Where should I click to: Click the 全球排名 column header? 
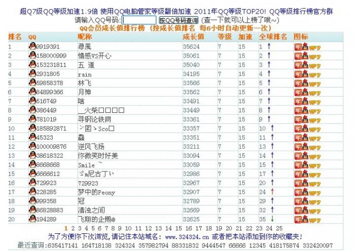273,36
